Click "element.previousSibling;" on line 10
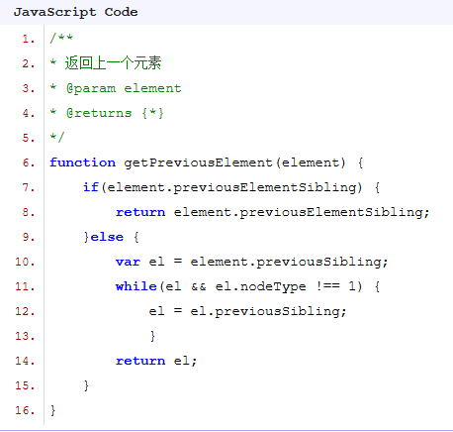The height and width of the screenshot is (432, 453). (289, 262)
